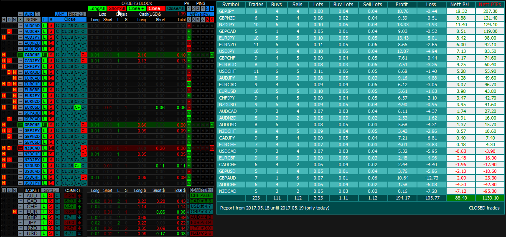506x237 pixels.
Task: Click the LongAll button
Action: (x=97, y=8)
